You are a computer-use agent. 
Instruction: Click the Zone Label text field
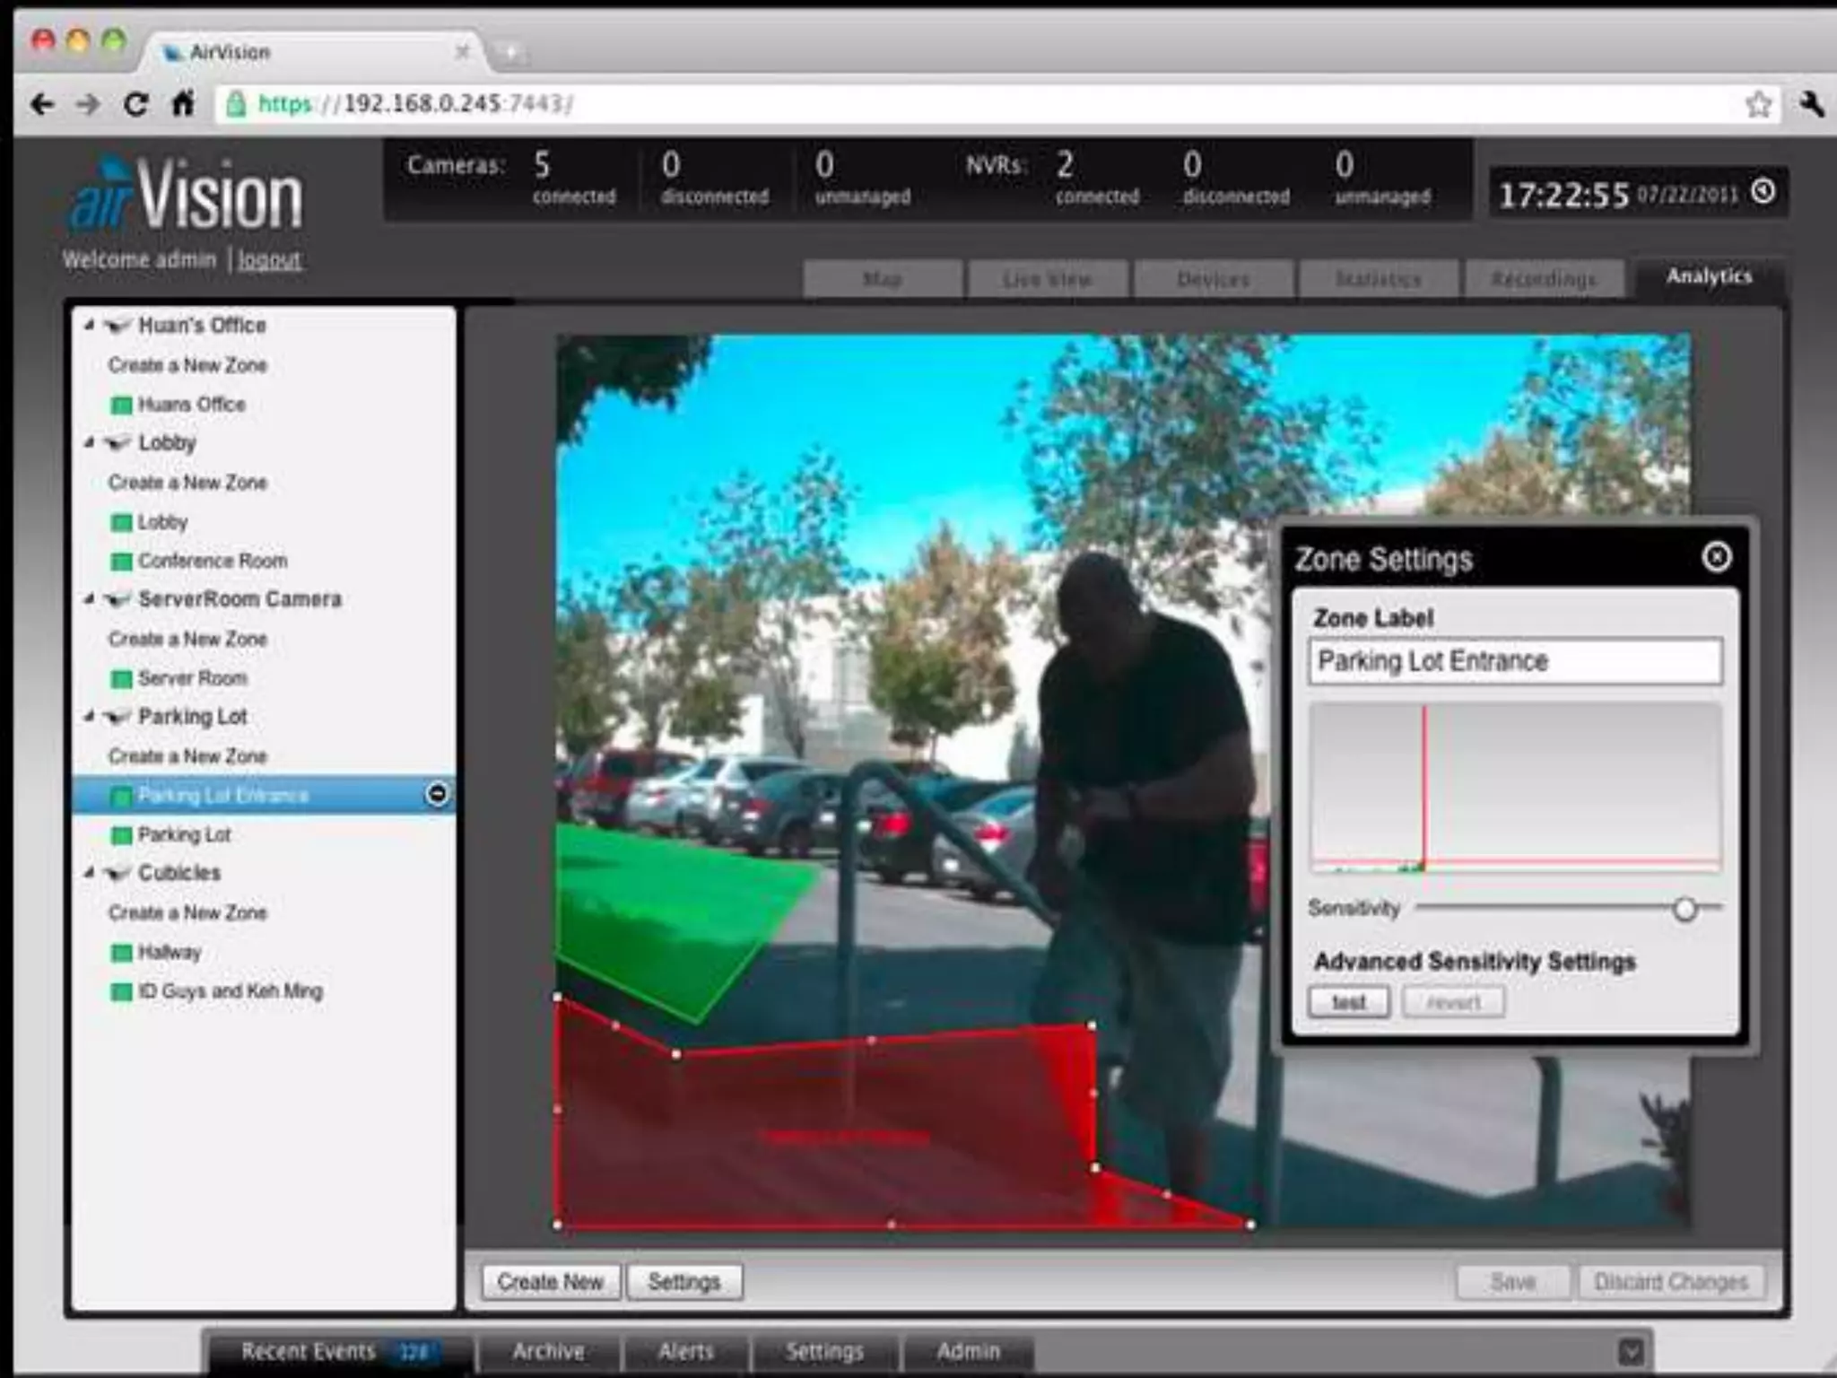click(x=1514, y=662)
